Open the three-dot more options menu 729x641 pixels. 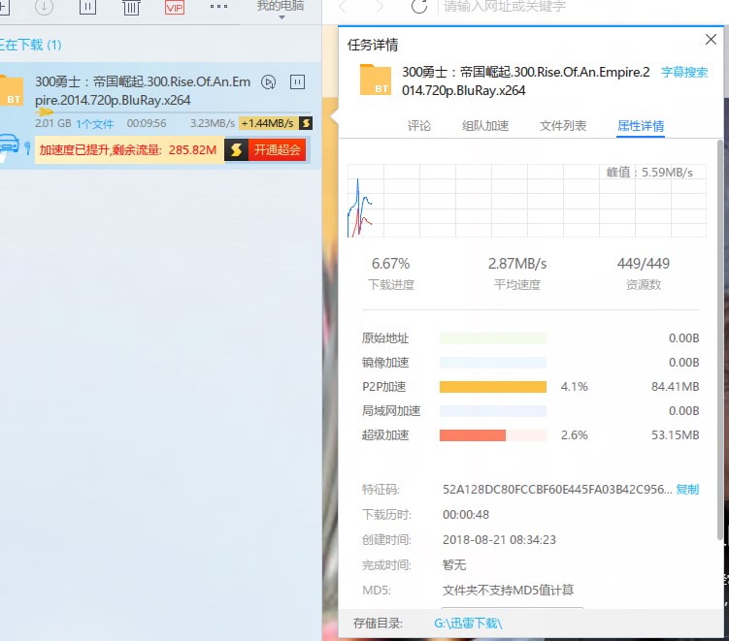tap(218, 6)
